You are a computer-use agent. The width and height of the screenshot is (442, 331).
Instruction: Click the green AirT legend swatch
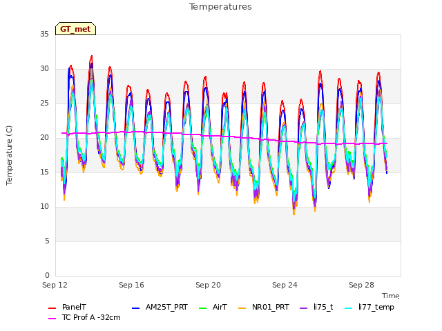click(203, 308)
